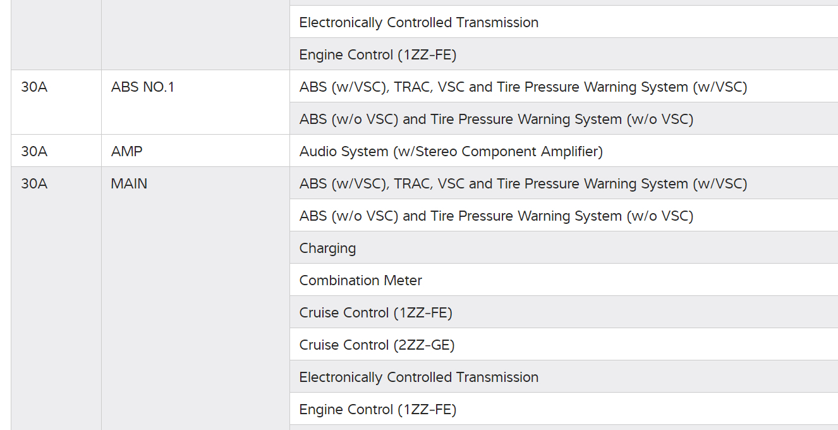The width and height of the screenshot is (838, 430).
Task: Click the 30A rating beside ABS NO.1
Action: [x=34, y=87]
